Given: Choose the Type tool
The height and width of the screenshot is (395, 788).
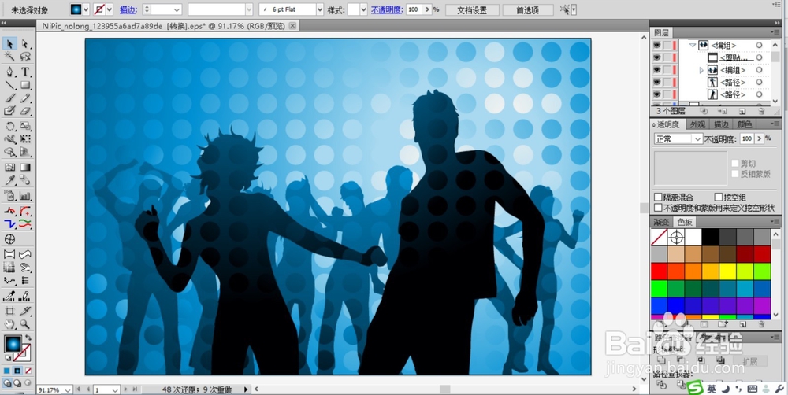Looking at the screenshot, I should coord(25,72).
